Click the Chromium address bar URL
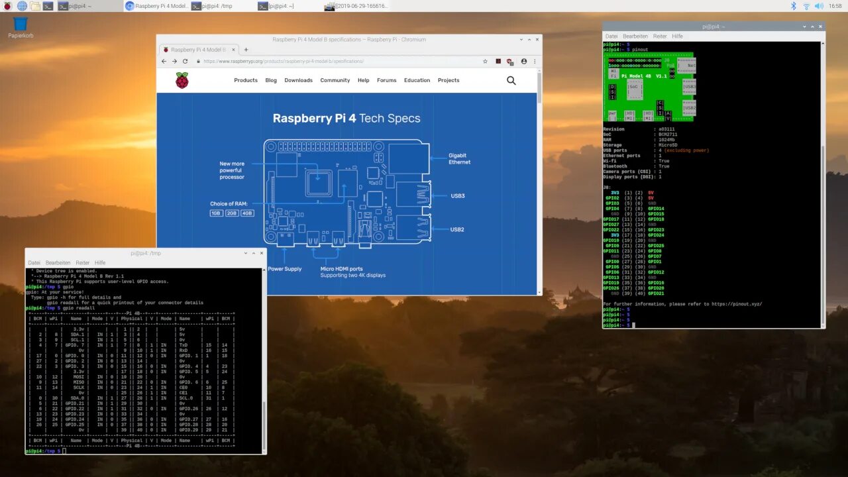This screenshot has width=848, height=477. coord(284,61)
